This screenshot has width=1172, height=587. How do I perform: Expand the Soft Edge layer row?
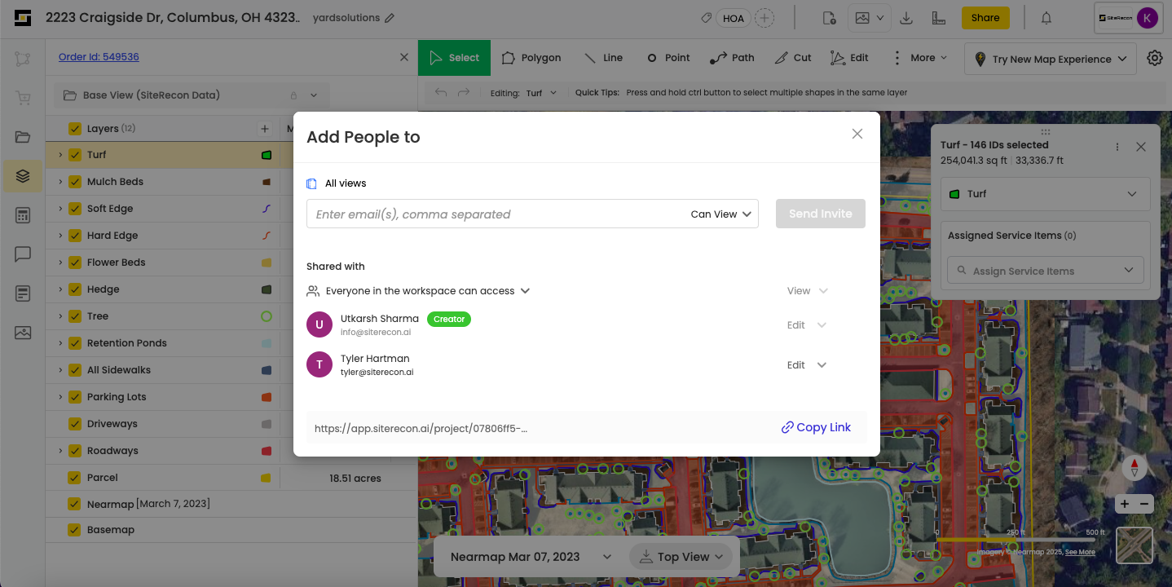[60, 209]
